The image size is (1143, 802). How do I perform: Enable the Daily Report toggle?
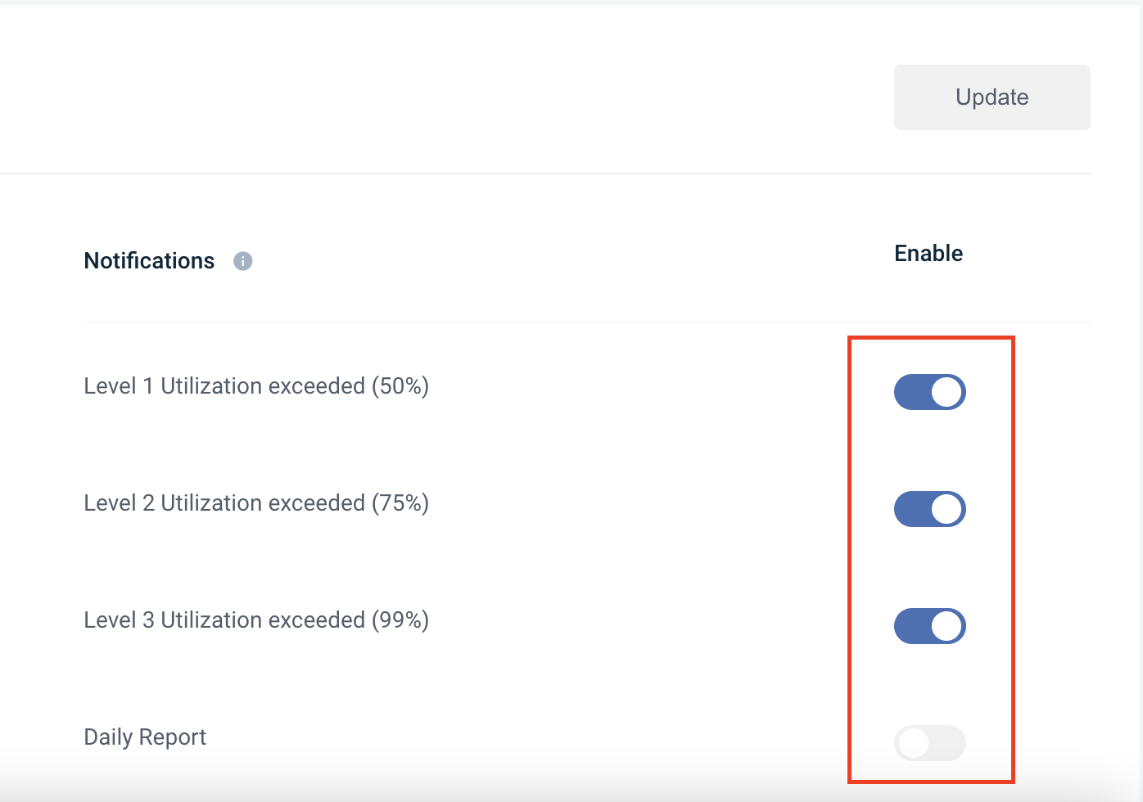[x=930, y=743]
